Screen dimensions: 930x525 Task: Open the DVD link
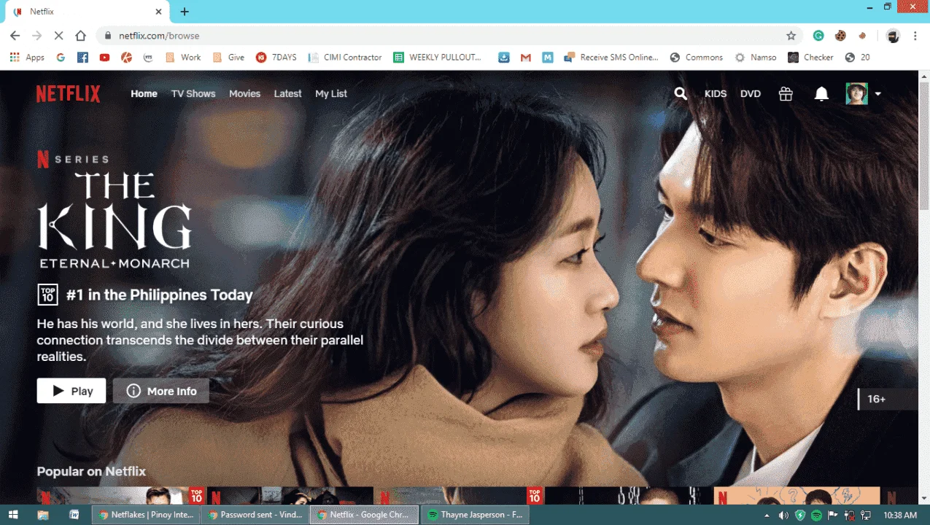click(751, 94)
